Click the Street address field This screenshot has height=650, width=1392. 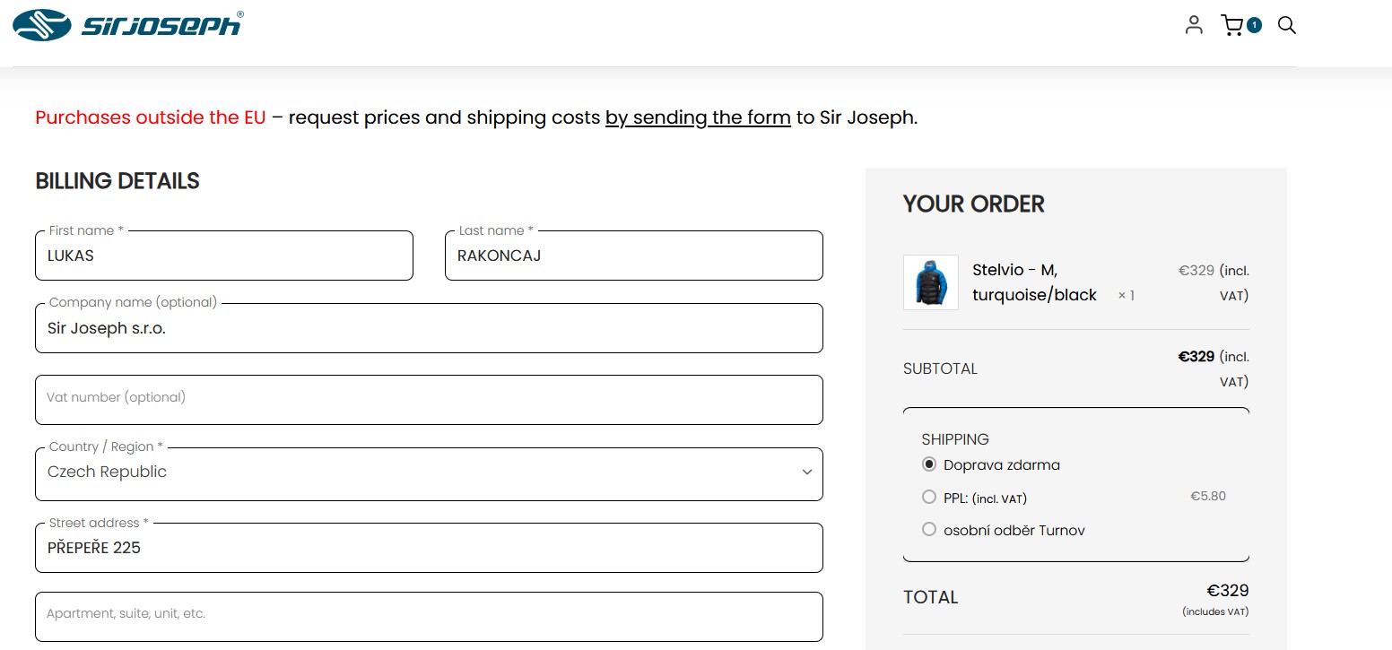[x=429, y=548]
